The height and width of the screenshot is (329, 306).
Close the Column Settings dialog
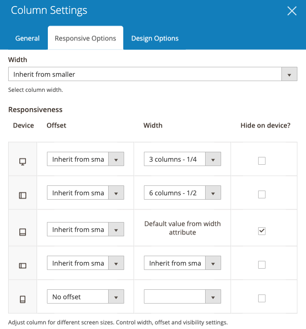click(292, 11)
